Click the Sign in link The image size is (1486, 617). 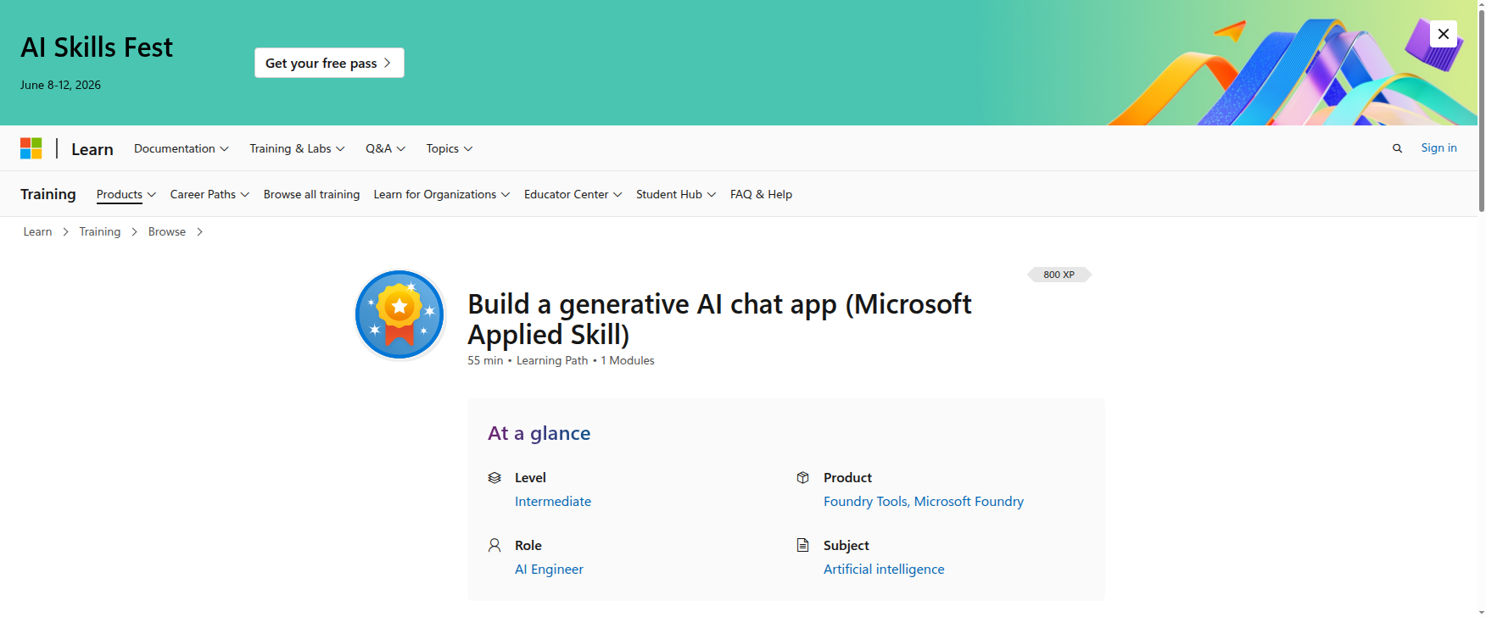[1439, 147]
